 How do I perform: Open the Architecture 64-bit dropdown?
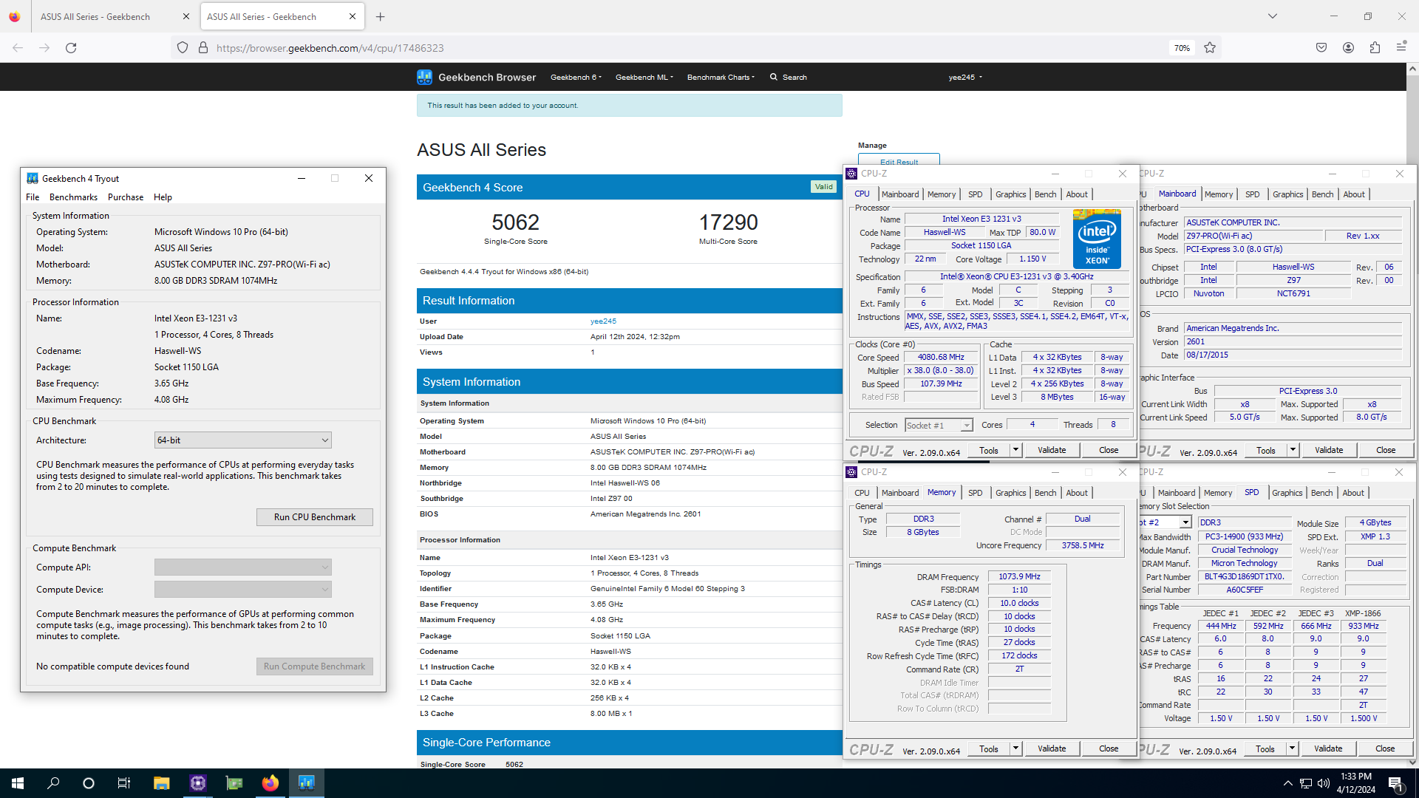242,440
